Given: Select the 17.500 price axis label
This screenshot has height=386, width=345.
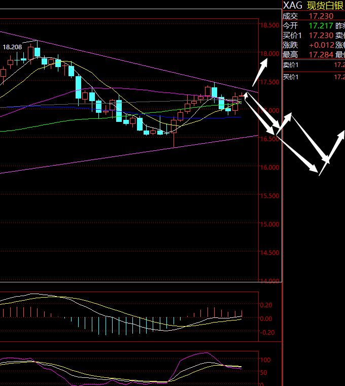Looking at the screenshot, I should point(269,82).
